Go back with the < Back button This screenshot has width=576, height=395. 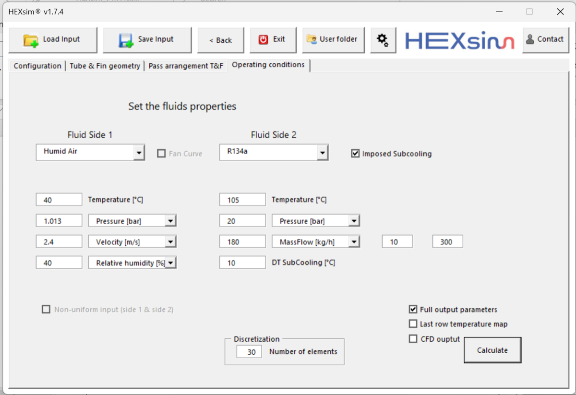pos(221,40)
